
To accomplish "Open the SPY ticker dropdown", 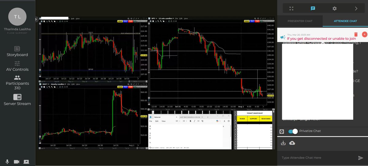I will (x=155, y=18).
